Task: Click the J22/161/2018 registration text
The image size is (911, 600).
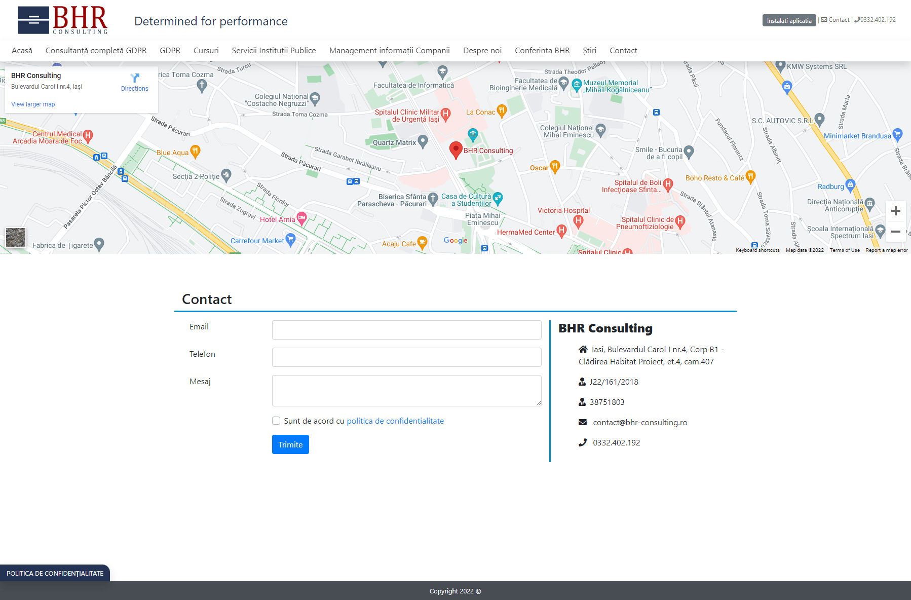Action: [x=614, y=382]
